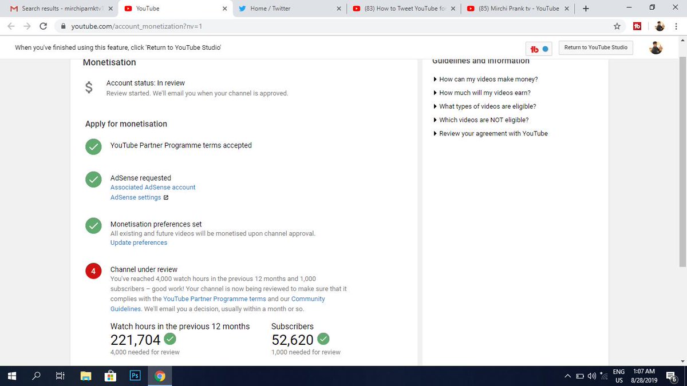Screen dimensions: 687x386
Task: Click the green check next to terms accepted
Action: click(93, 146)
